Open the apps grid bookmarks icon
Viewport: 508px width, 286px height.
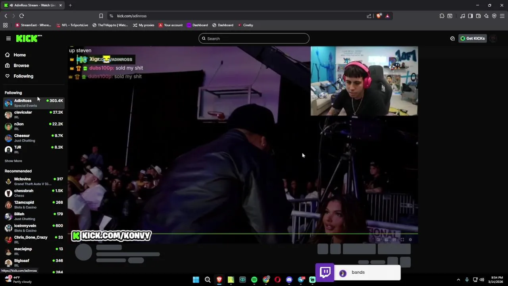coord(5,25)
